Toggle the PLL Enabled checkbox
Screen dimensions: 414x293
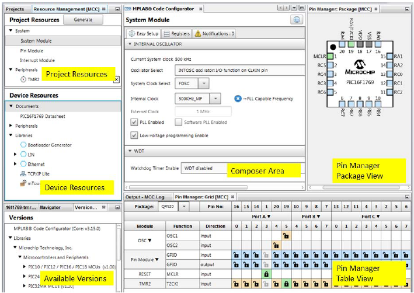coord(134,122)
